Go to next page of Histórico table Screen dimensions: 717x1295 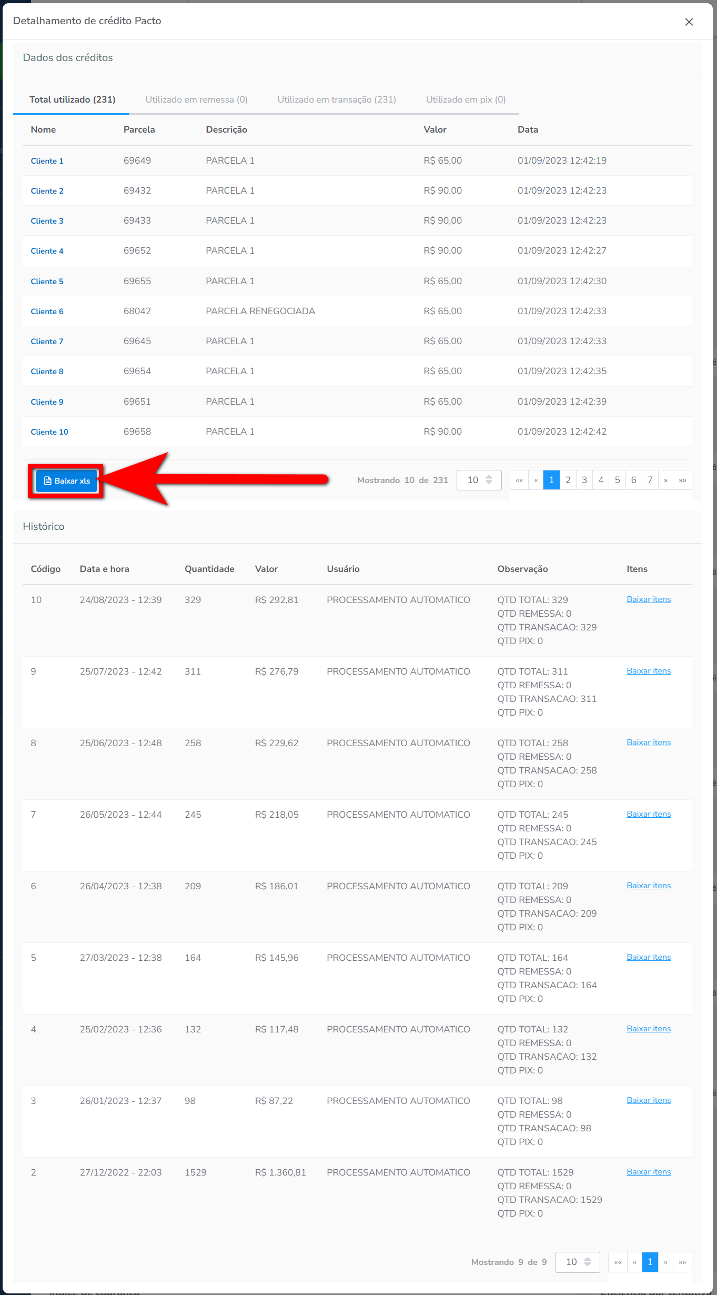pyautogui.click(x=665, y=1262)
